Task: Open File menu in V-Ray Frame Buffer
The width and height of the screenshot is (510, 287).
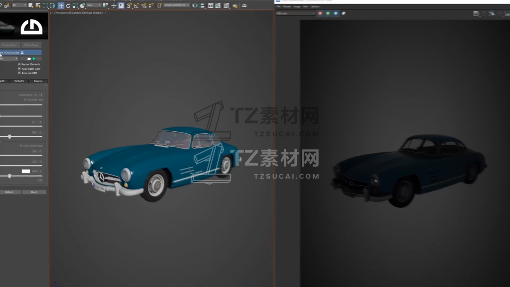Action: click(x=279, y=7)
